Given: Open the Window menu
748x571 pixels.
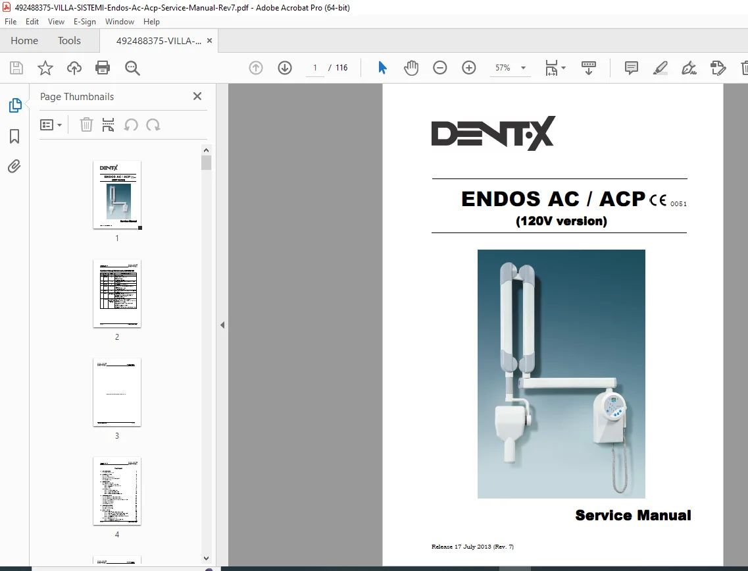Looking at the screenshot, I should [119, 22].
